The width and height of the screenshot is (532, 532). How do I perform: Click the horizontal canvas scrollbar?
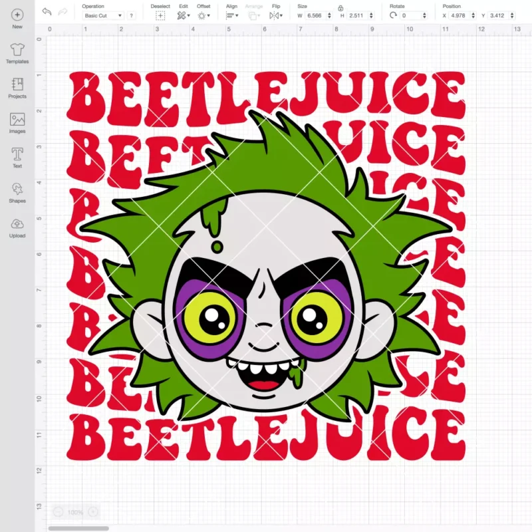[x=78, y=528]
